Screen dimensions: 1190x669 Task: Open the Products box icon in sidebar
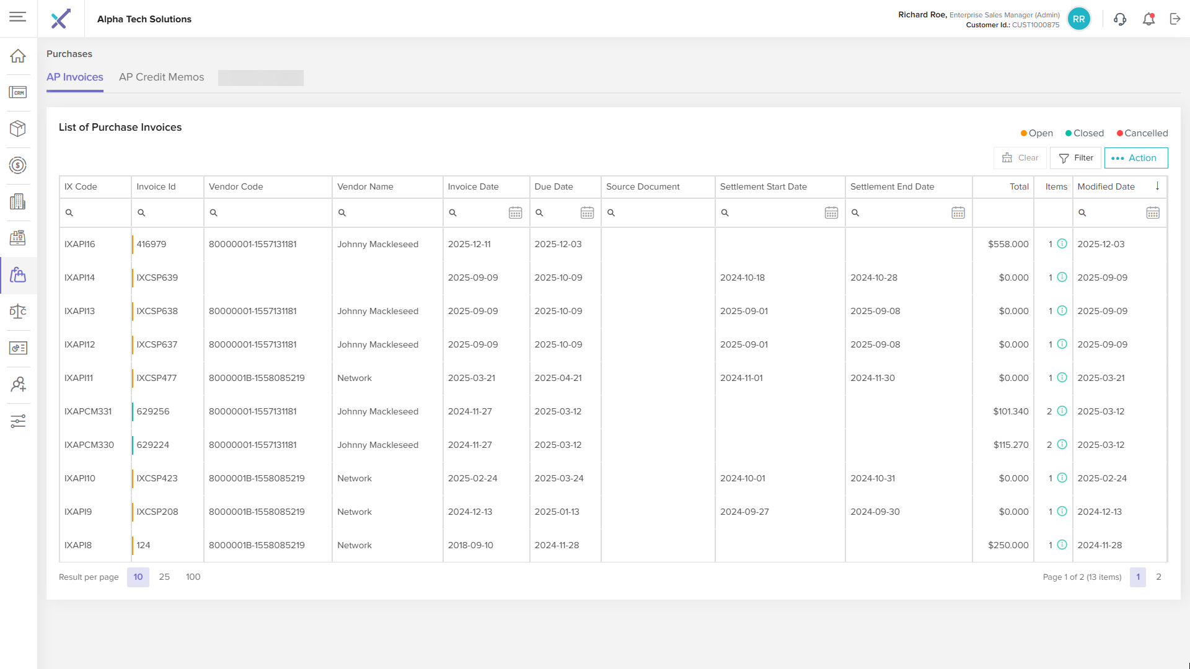(18, 129)
